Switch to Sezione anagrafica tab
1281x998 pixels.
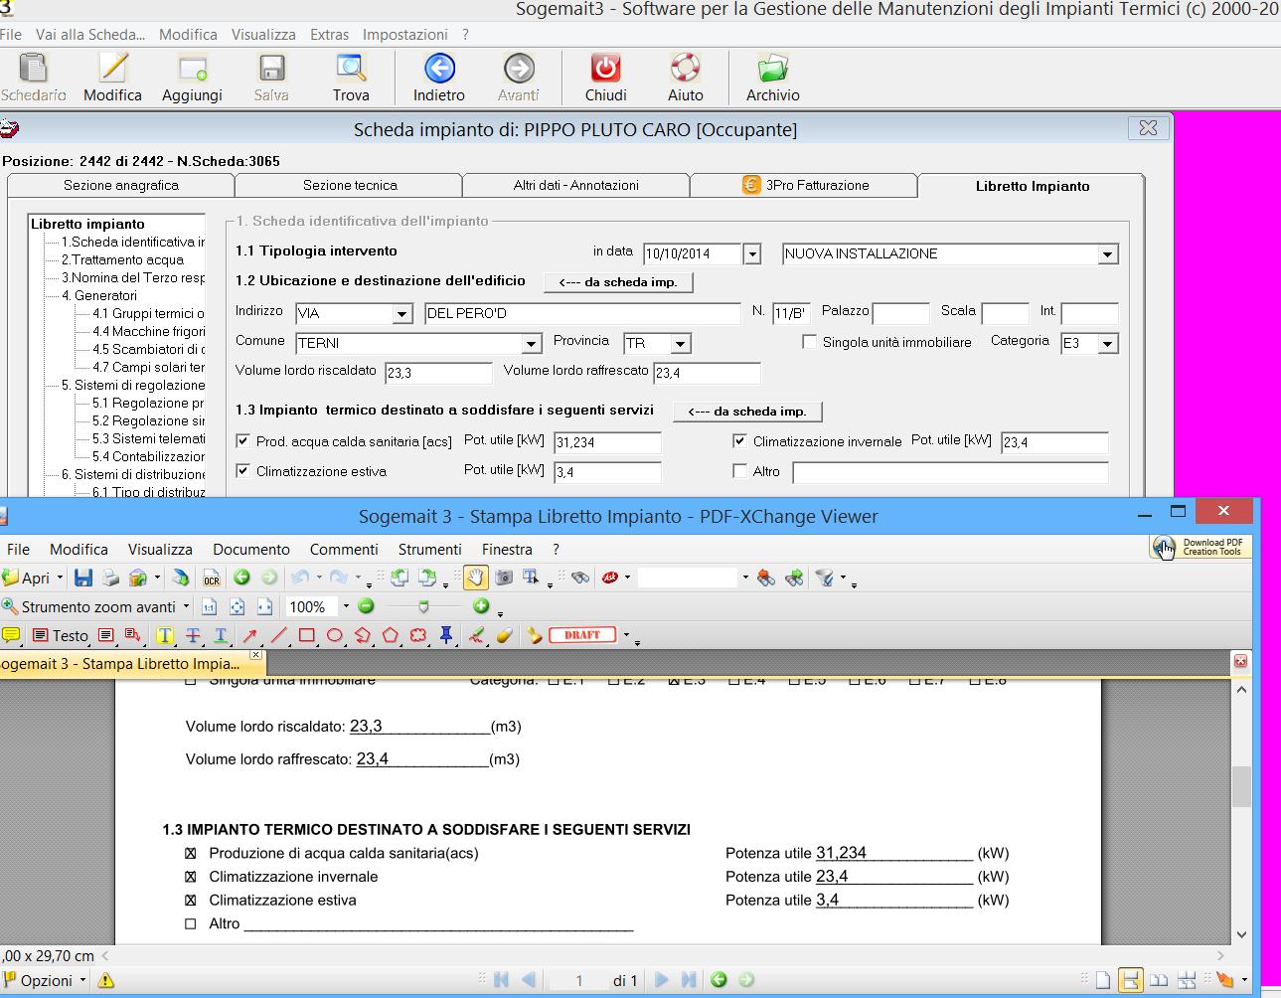(121, 186)
